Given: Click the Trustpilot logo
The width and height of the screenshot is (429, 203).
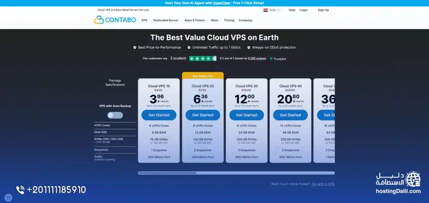Looking at the screenshot, I should coord(278,59).
